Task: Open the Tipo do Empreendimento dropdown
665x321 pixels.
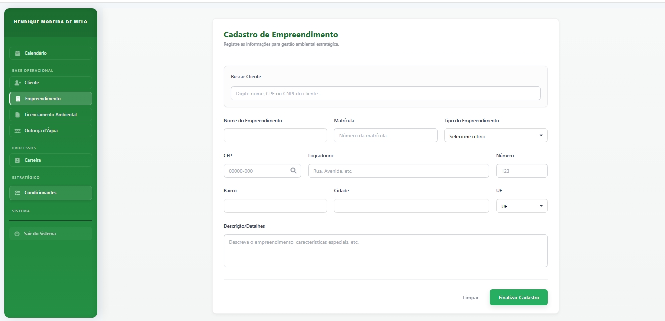Action: tap(496, 136)
